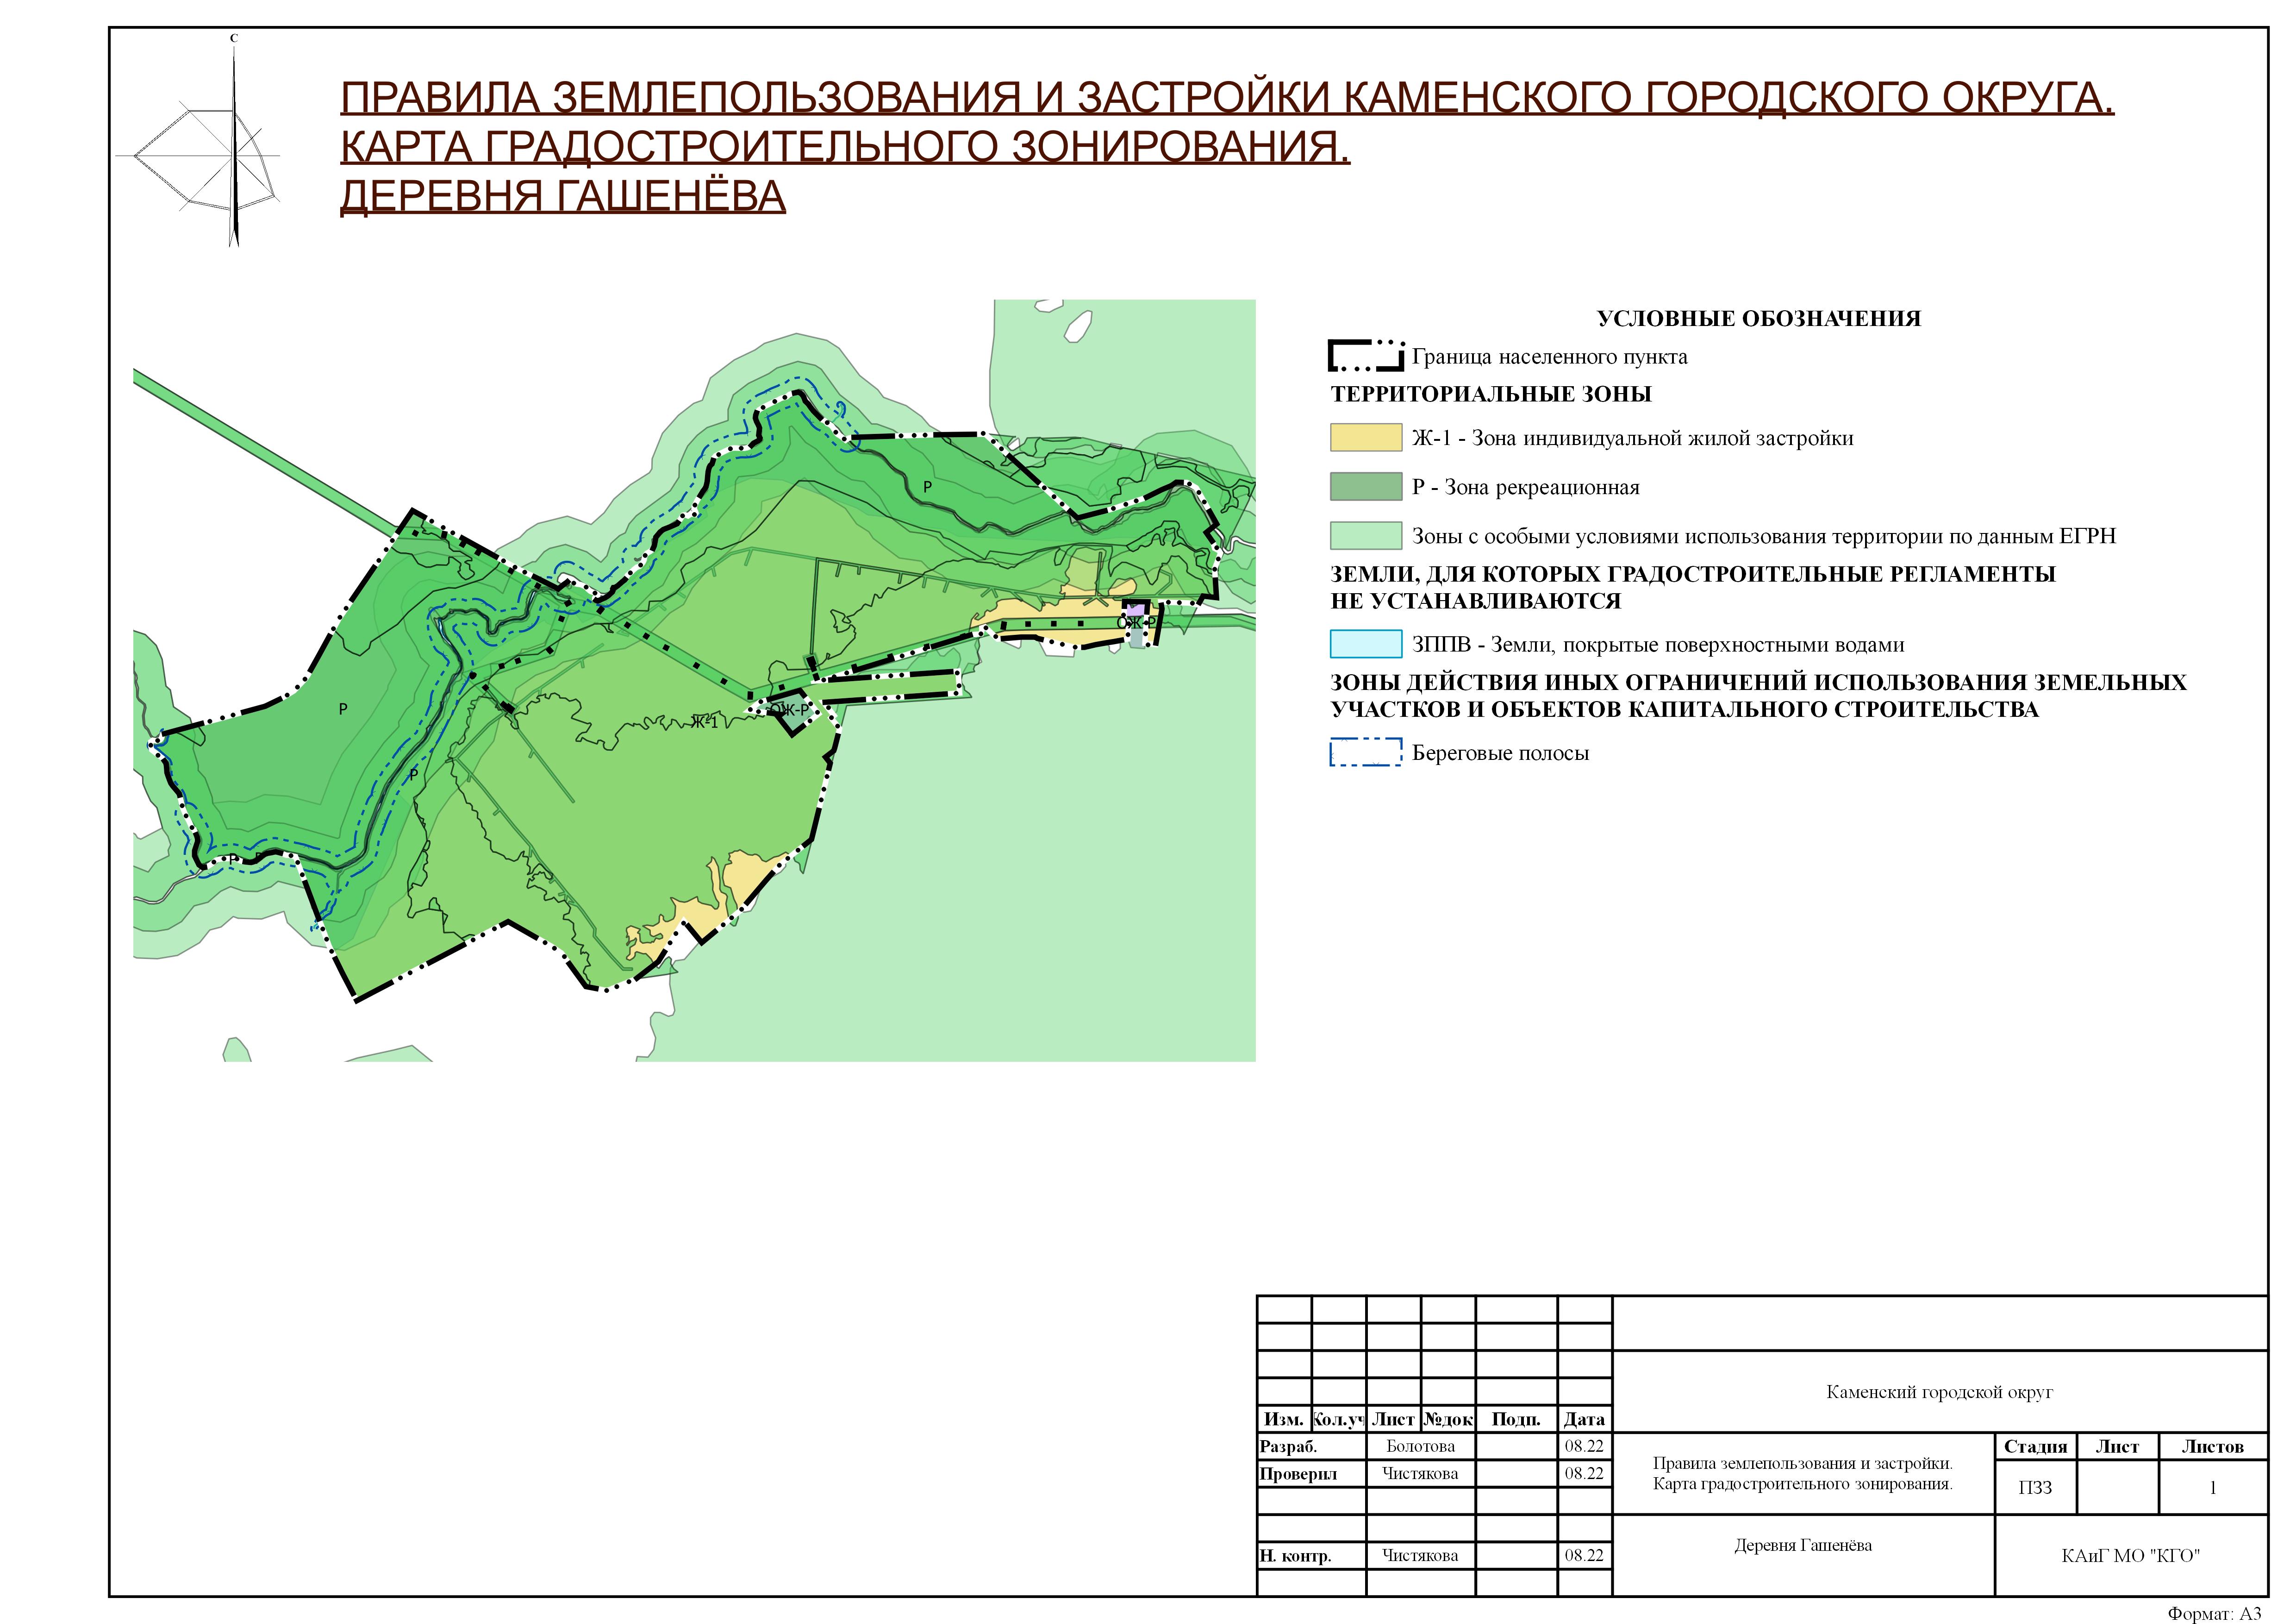Click the 'ПЗЗ' stage value cell
Image resolution: width=2296 pixels, height=1624 pixels.
[2035, 1488]
